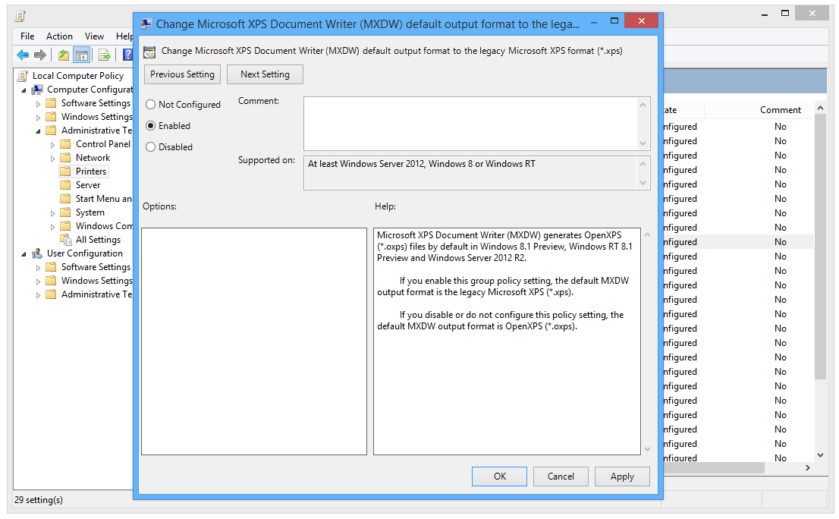Click the Forward navigation arrow icon
The width and height of the screenshot is (839, 519).
39,54
